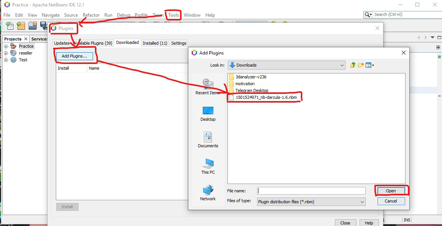442x226 pixels.
Task: Click the Test project globe icon
Action: pyautogui.click(x=13, y=59)
